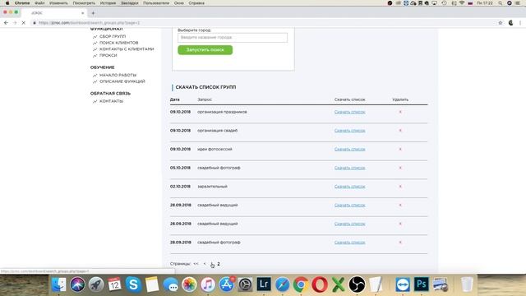Launch Siri from the dock
This screenshot has height=296, width=526.
pyautogui.click(x=77, y=284)
